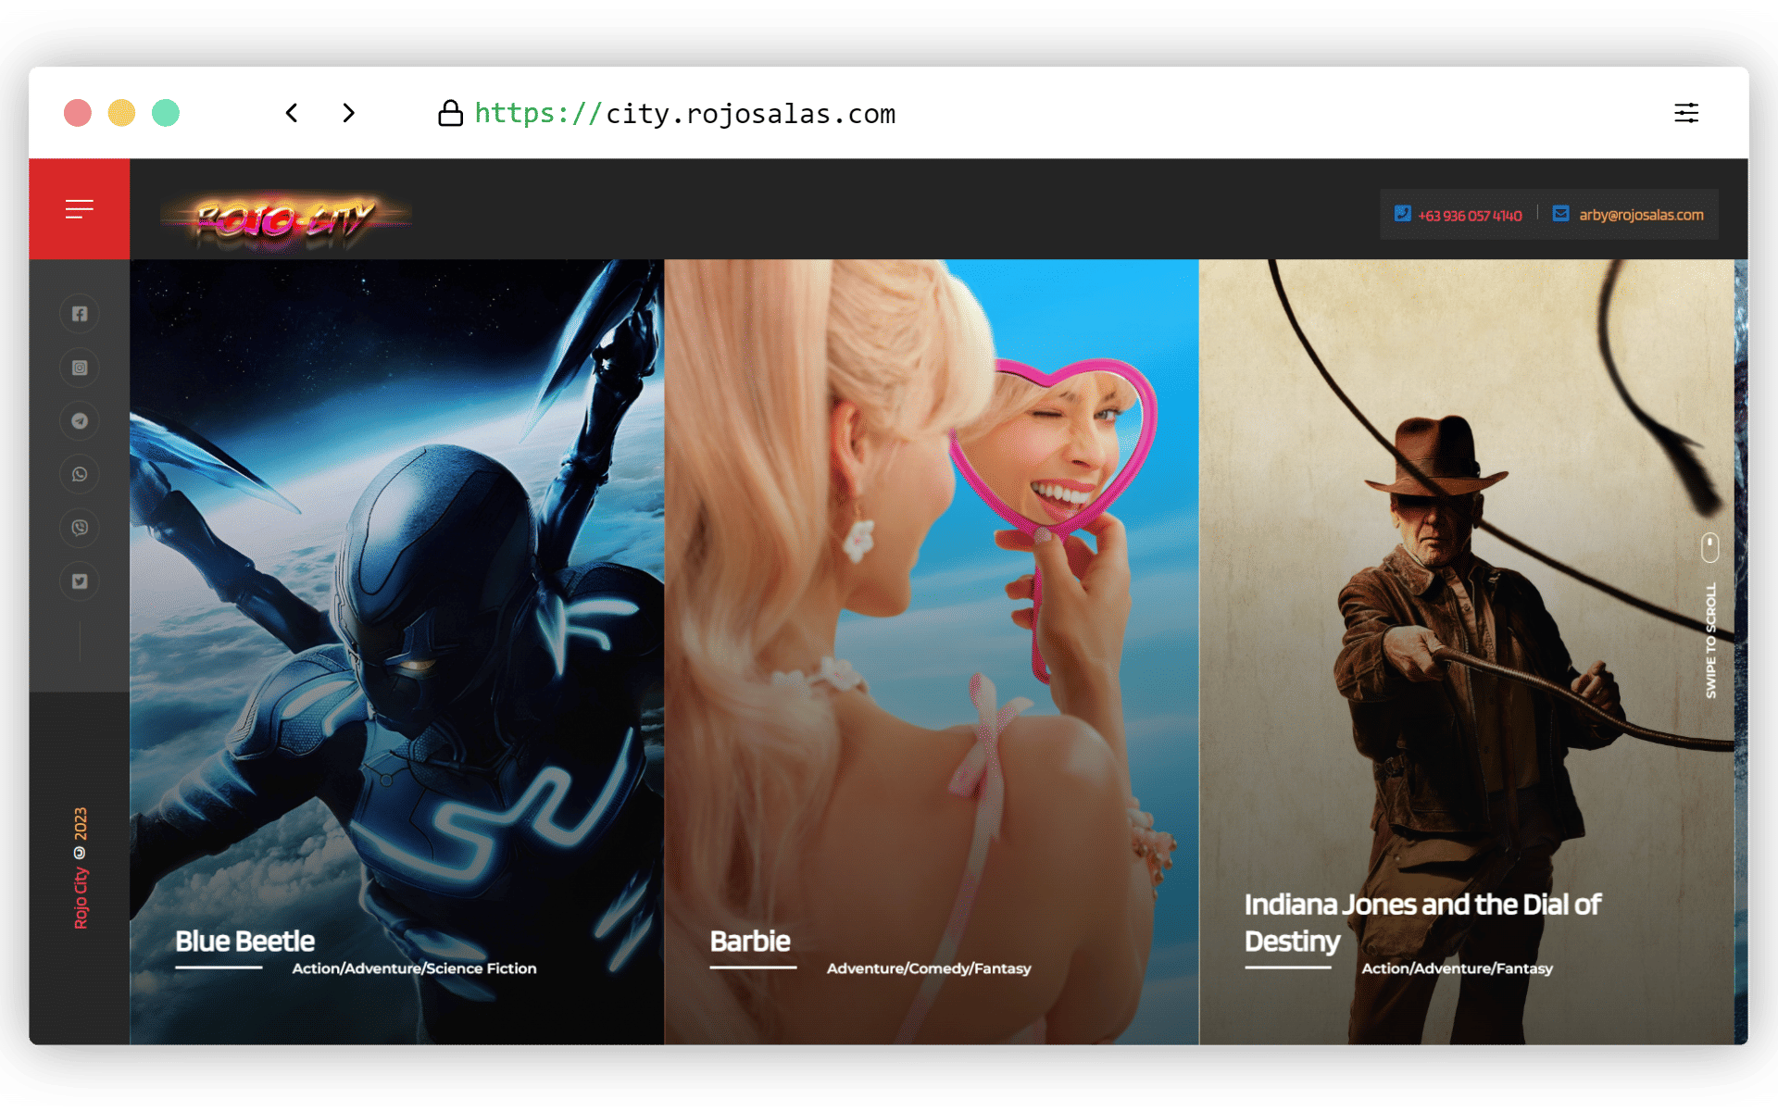
Task: Open Indiana Jones and the Dial of Destiny
Action: [x=1421, y=922]
